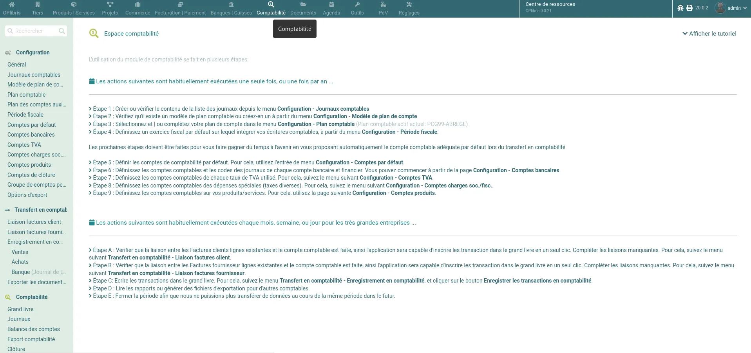Open the Comptabilité magnifier icon

click(x=271, y=4)
